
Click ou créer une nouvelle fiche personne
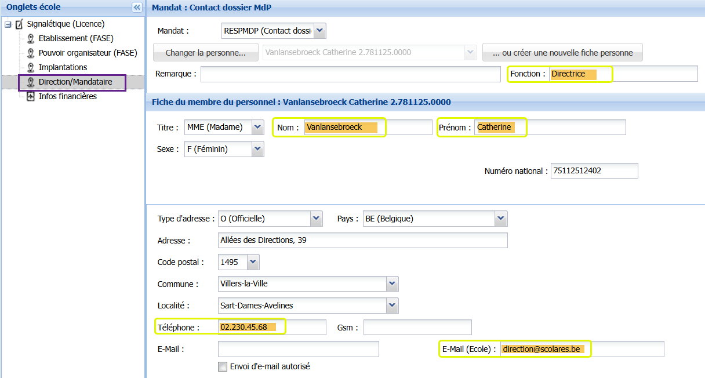pos(562,53)
